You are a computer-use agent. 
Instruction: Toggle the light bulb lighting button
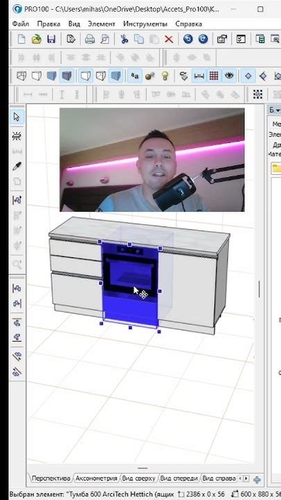tap(164, 76)
